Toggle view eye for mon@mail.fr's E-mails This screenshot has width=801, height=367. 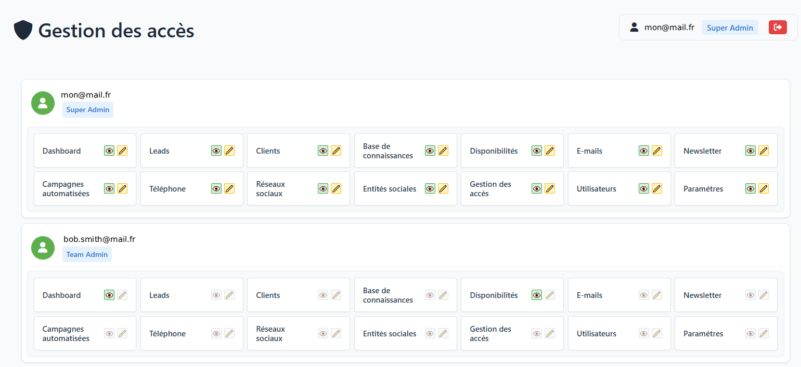644,151
